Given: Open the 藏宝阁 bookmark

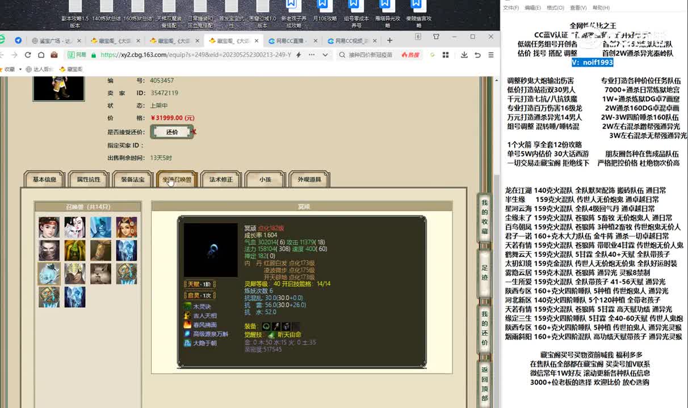Looking at the screenshot, I should point(70,69).
